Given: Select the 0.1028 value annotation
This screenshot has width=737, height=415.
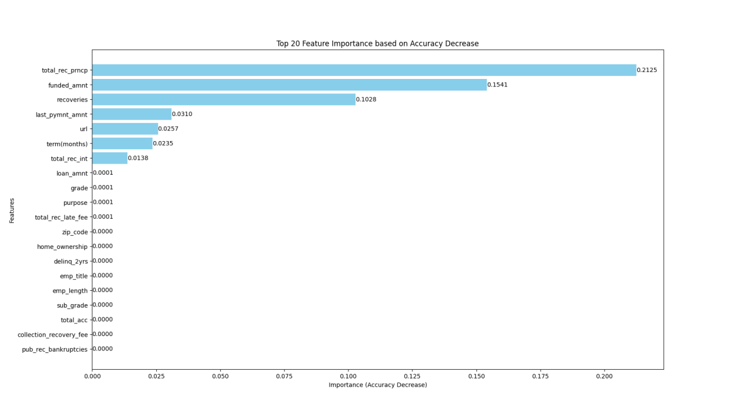Looking at the screenshot, I should [x=366, y=100].
